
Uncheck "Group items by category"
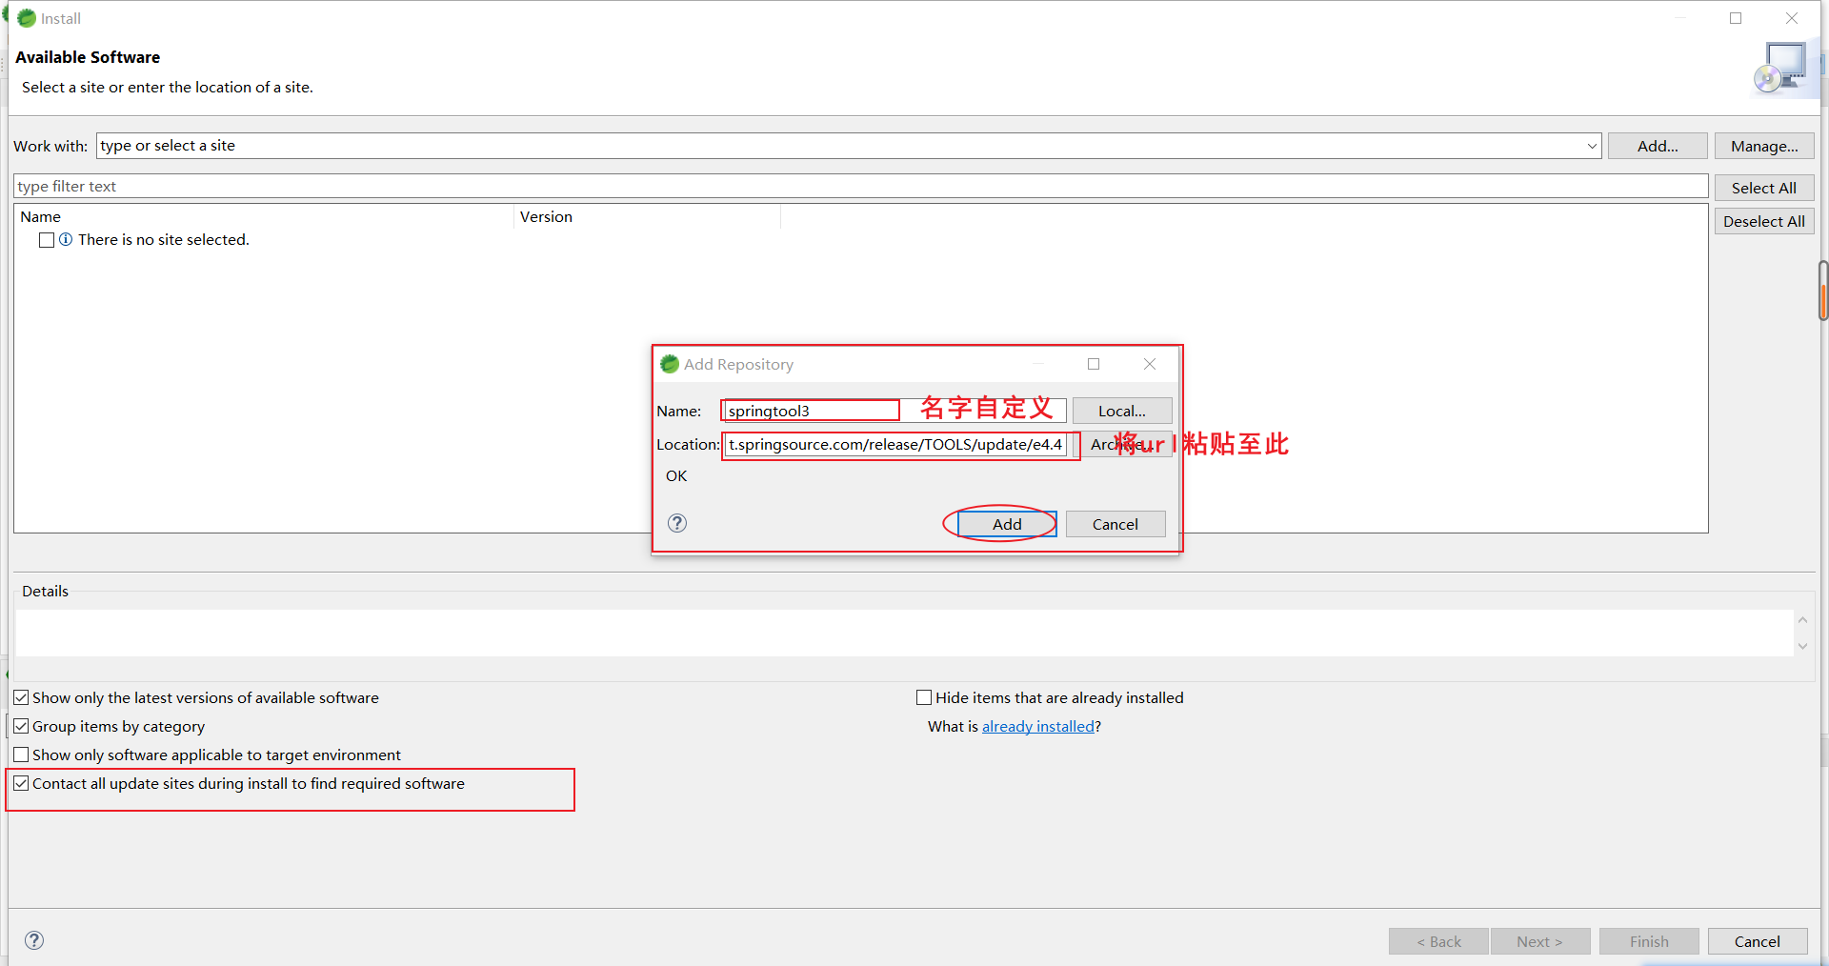tap(21, 726)
